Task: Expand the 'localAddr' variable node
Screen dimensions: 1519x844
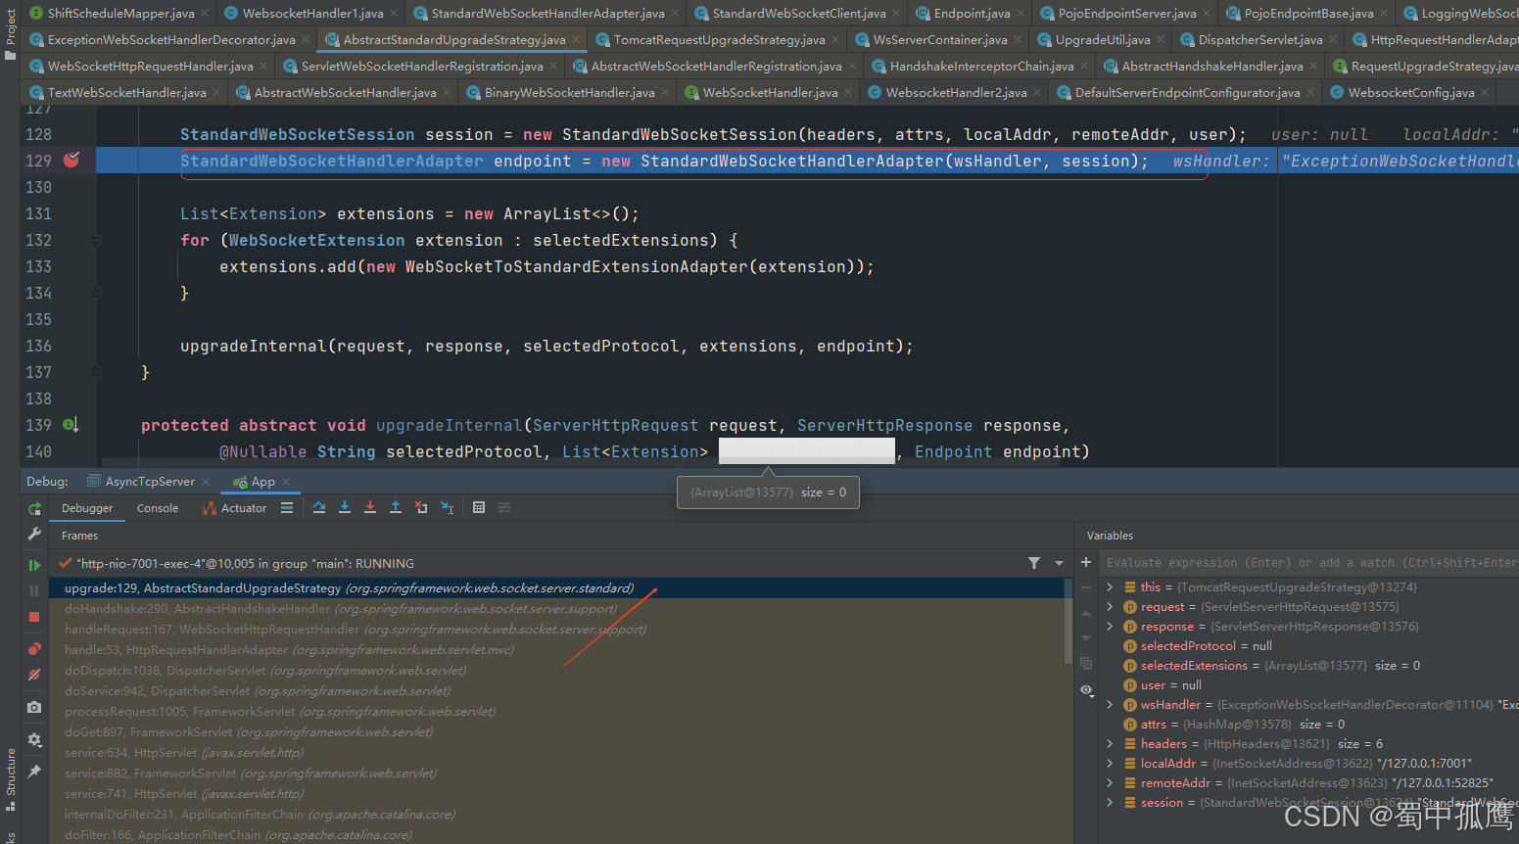Action: pos(1110,764)
